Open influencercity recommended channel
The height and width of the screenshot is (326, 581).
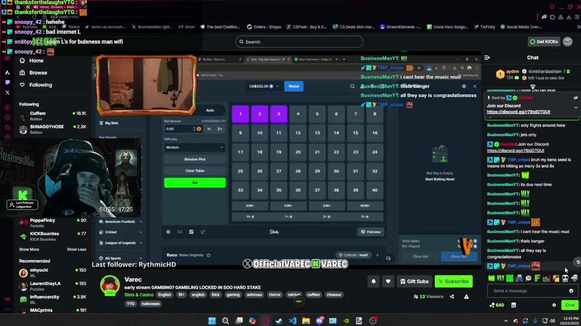pos(52,299)
